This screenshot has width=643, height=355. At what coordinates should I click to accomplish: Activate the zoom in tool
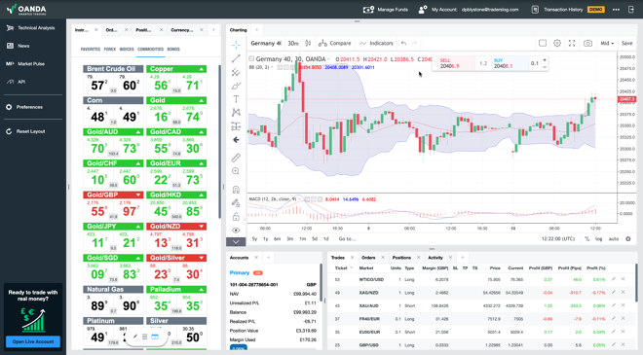[x=236, y=171]
